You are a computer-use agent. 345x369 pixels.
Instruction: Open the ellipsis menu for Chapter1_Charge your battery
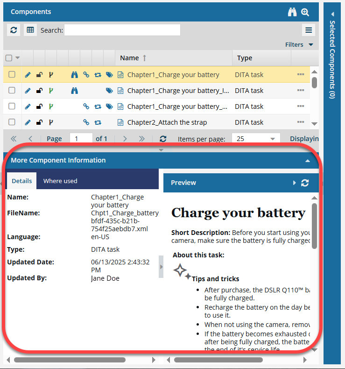coord(300,75)
